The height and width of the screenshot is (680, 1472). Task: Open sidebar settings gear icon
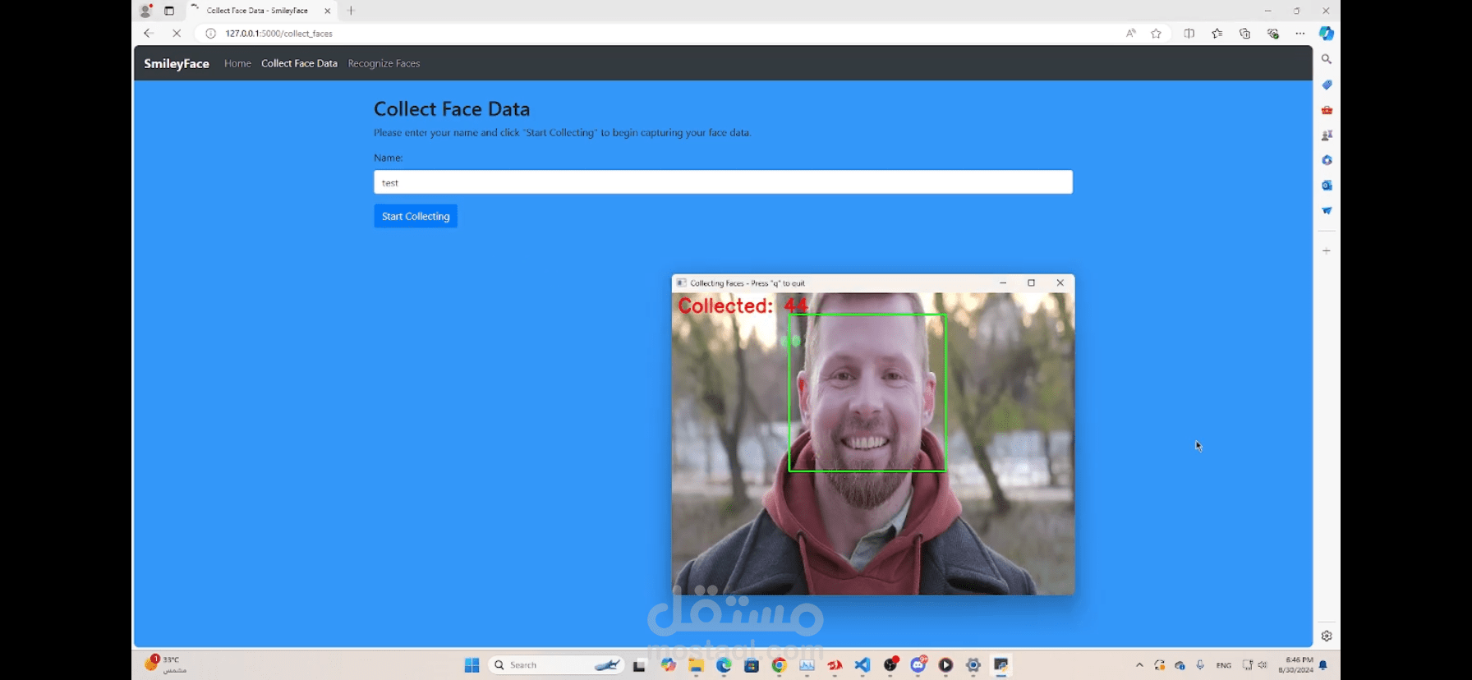coord(1327,636)
